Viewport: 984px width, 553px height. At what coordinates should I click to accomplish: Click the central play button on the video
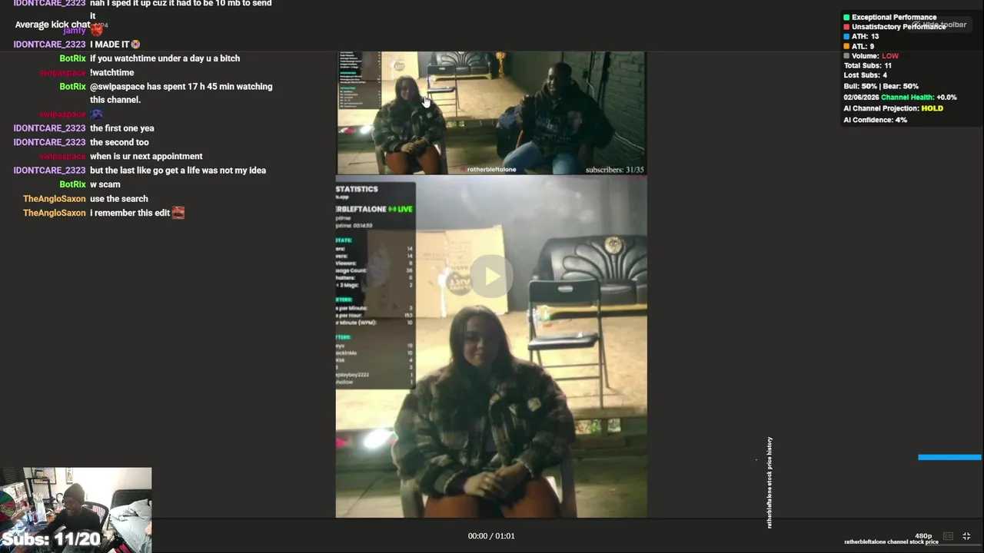point(492,276)
